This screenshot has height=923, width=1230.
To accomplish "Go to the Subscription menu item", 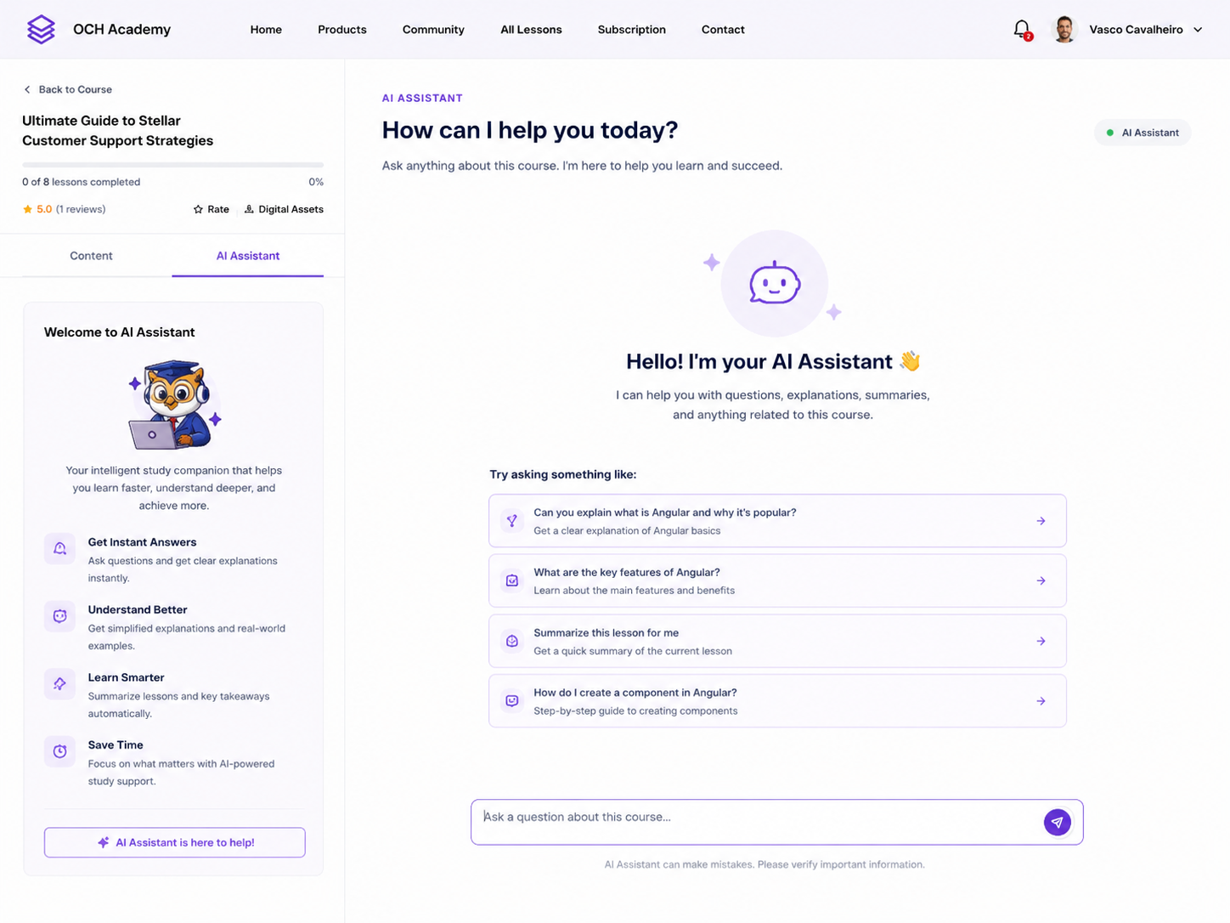I will 631,30.
